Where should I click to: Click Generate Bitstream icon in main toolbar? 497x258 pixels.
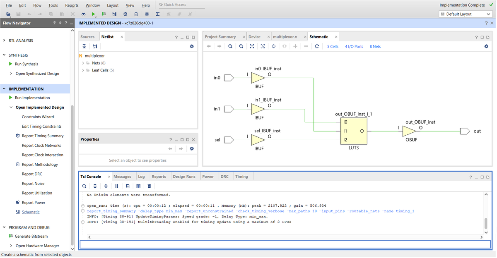tap(104, 14)
